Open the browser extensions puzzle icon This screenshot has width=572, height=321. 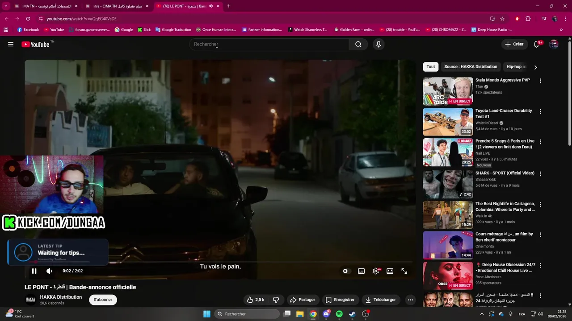528,19
